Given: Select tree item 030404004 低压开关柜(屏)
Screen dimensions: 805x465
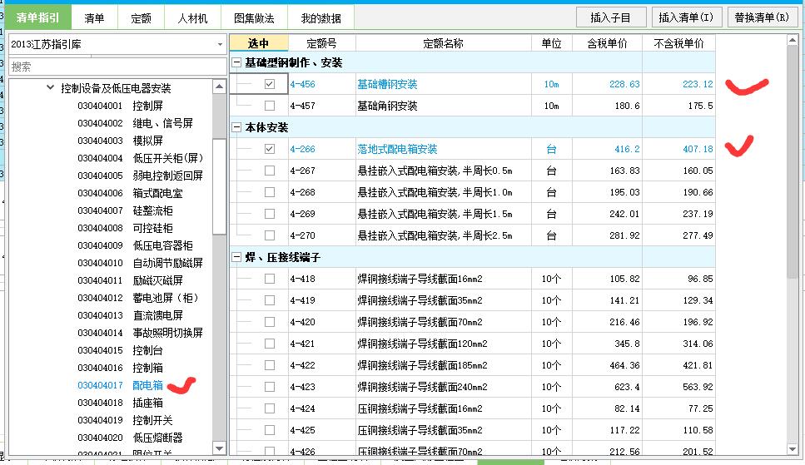Looking at the screenshot, I should point(140,158).
